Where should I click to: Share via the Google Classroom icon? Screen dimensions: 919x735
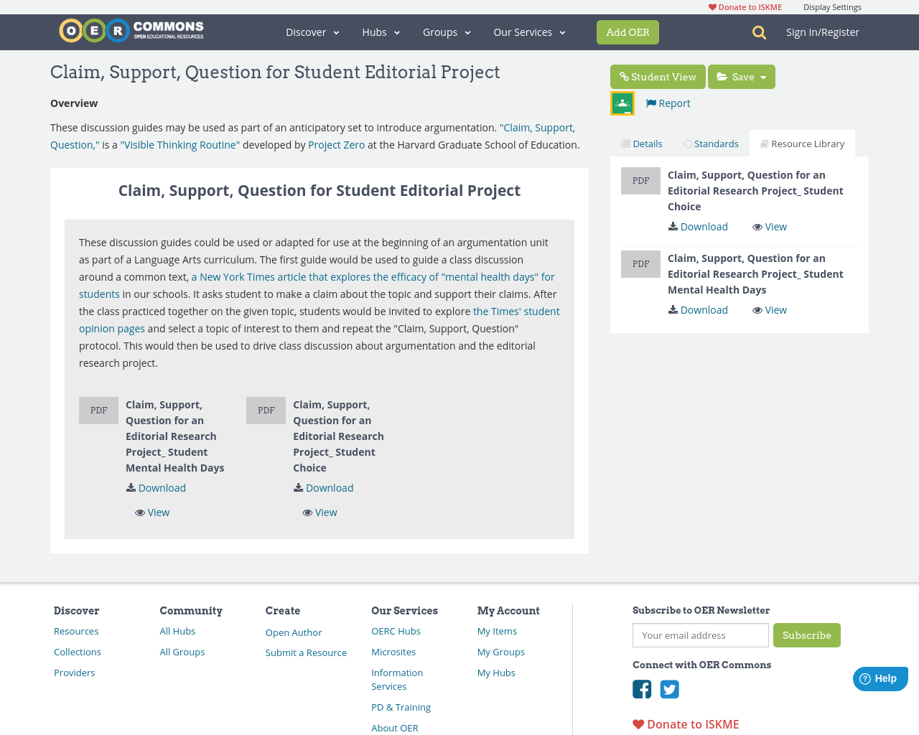pos(621,102)
